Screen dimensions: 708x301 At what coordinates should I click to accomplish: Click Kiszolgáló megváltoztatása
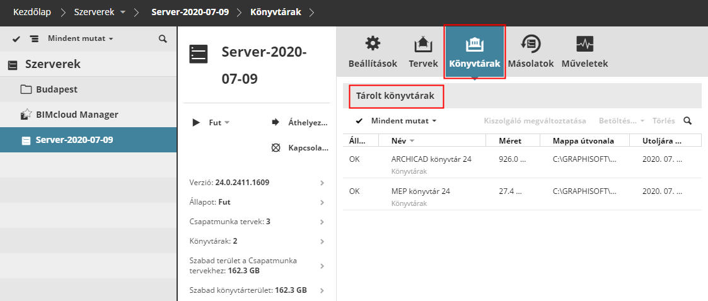[x=535, y=121]
